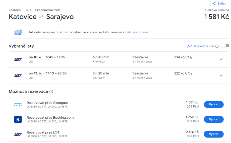Select Gotogate booking with Vybrat button
This screenshot has height=143, width=231.
213,105
